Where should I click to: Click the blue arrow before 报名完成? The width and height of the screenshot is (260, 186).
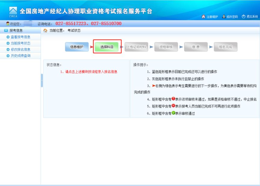[211, 47]
